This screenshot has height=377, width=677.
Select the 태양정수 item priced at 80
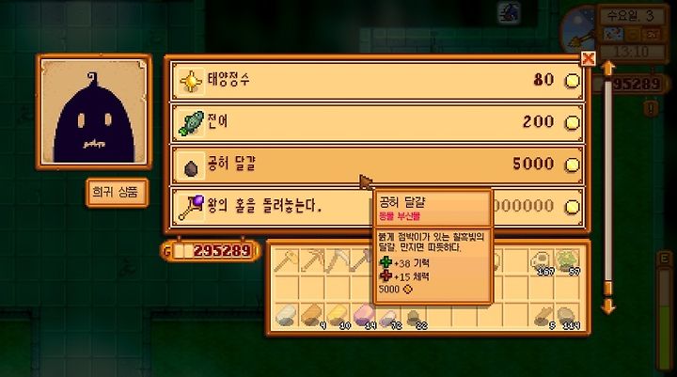(377, 80)
